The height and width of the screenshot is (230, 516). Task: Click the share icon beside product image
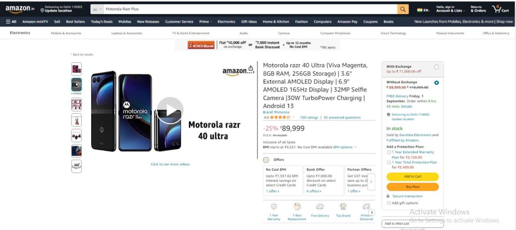(x=251, y=68)
